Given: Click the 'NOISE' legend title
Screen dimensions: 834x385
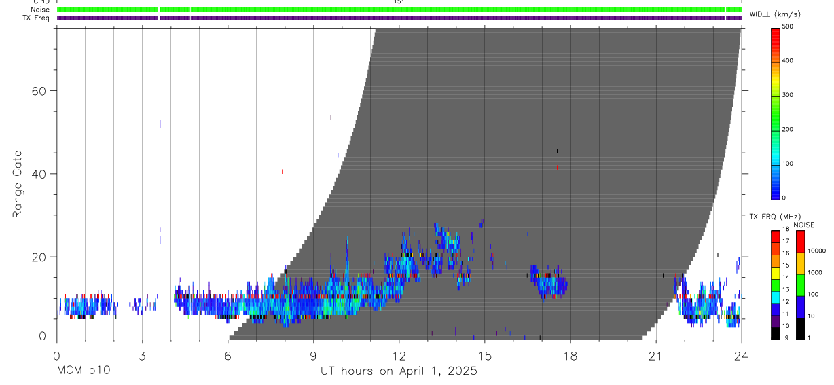Looking at the screenshot, I should [x=803, y=225].
